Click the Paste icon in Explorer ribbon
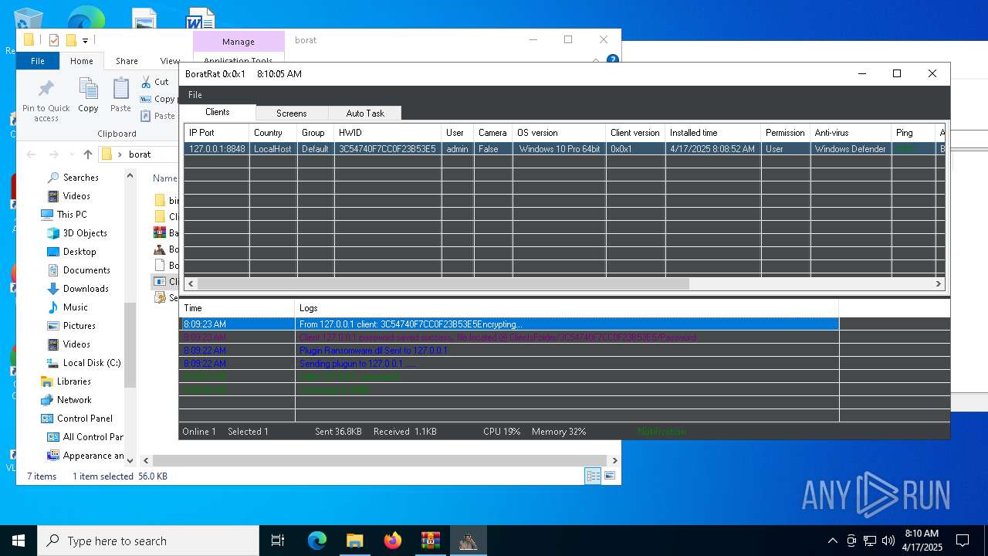The width and height of the screenshot is (988, 556). click(x=120, y=96)
